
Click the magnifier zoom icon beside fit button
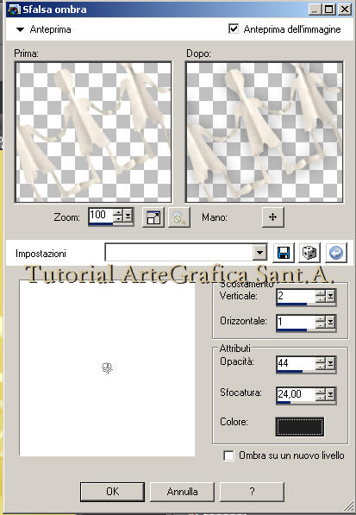pos(178,217)
